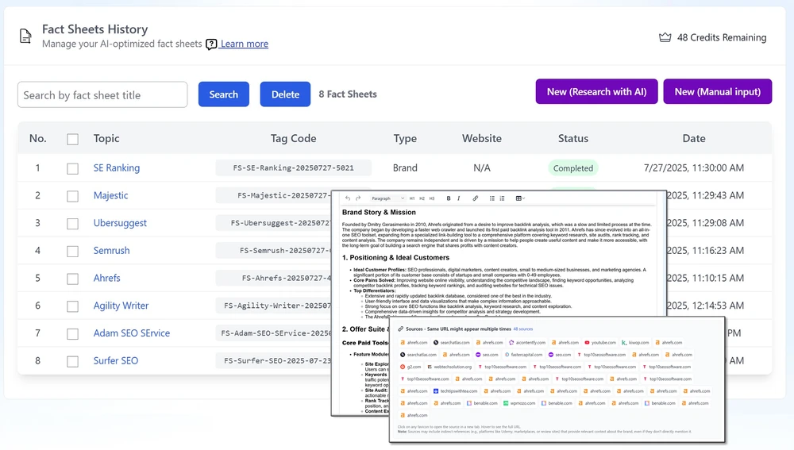Apply H1 heading in editor toolbar

coord(411,198)
